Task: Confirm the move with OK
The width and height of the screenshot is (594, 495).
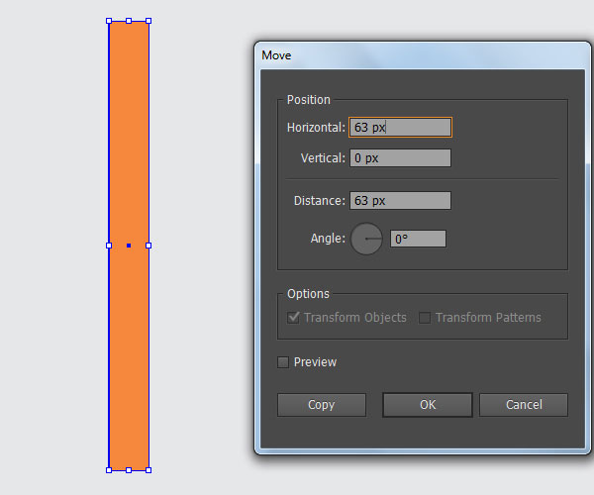Action: click(428, 405)
